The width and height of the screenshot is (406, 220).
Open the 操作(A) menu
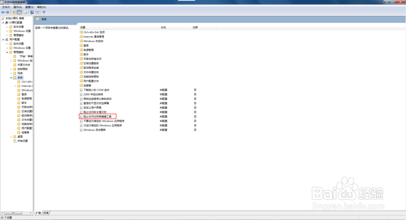click(17, 7)
